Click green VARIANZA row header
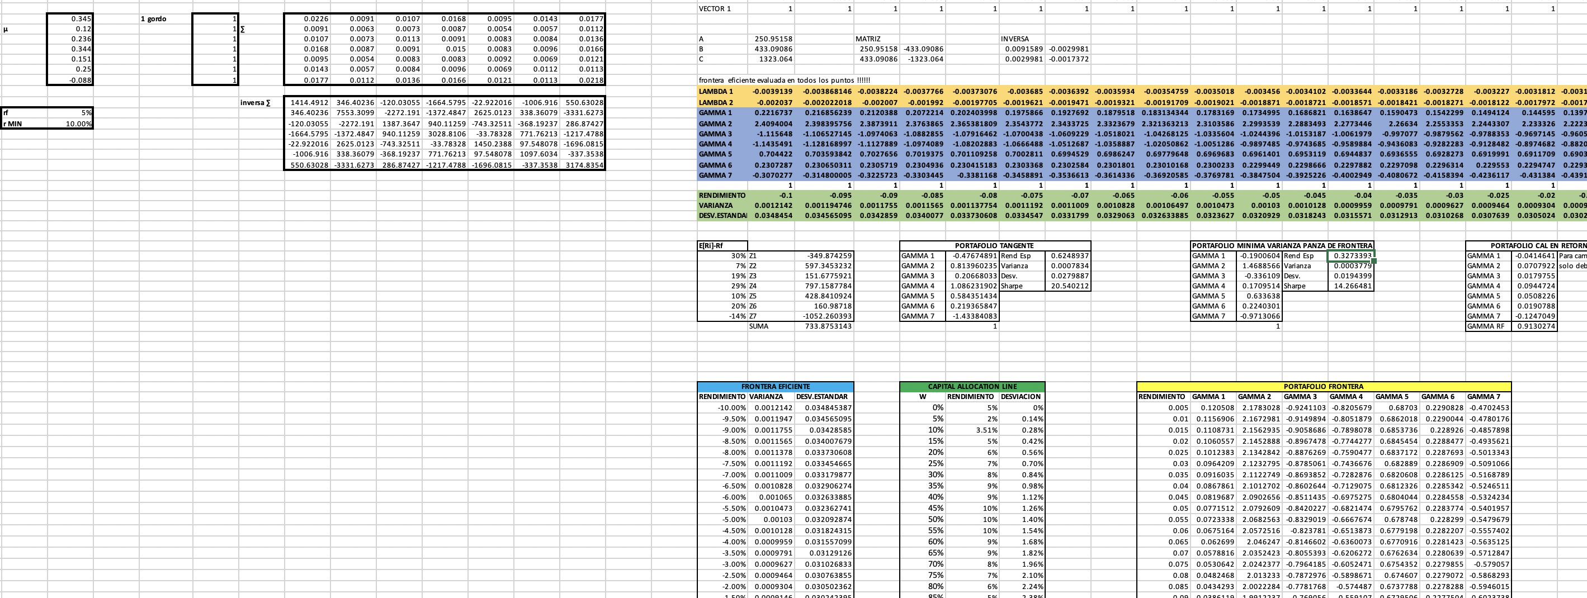The width and height of the screenshot is (1587, 598). pyautogui.click(x=722, y=205)
